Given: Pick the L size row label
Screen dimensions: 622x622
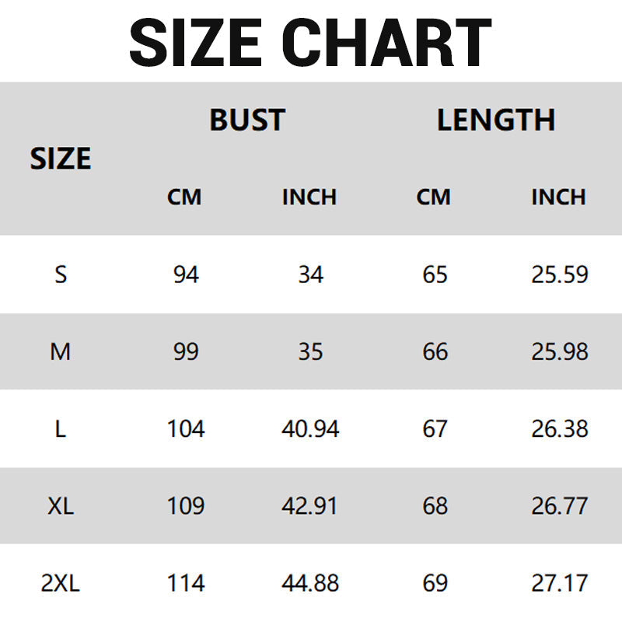Looking at the screenshot, I should point(61,428).
